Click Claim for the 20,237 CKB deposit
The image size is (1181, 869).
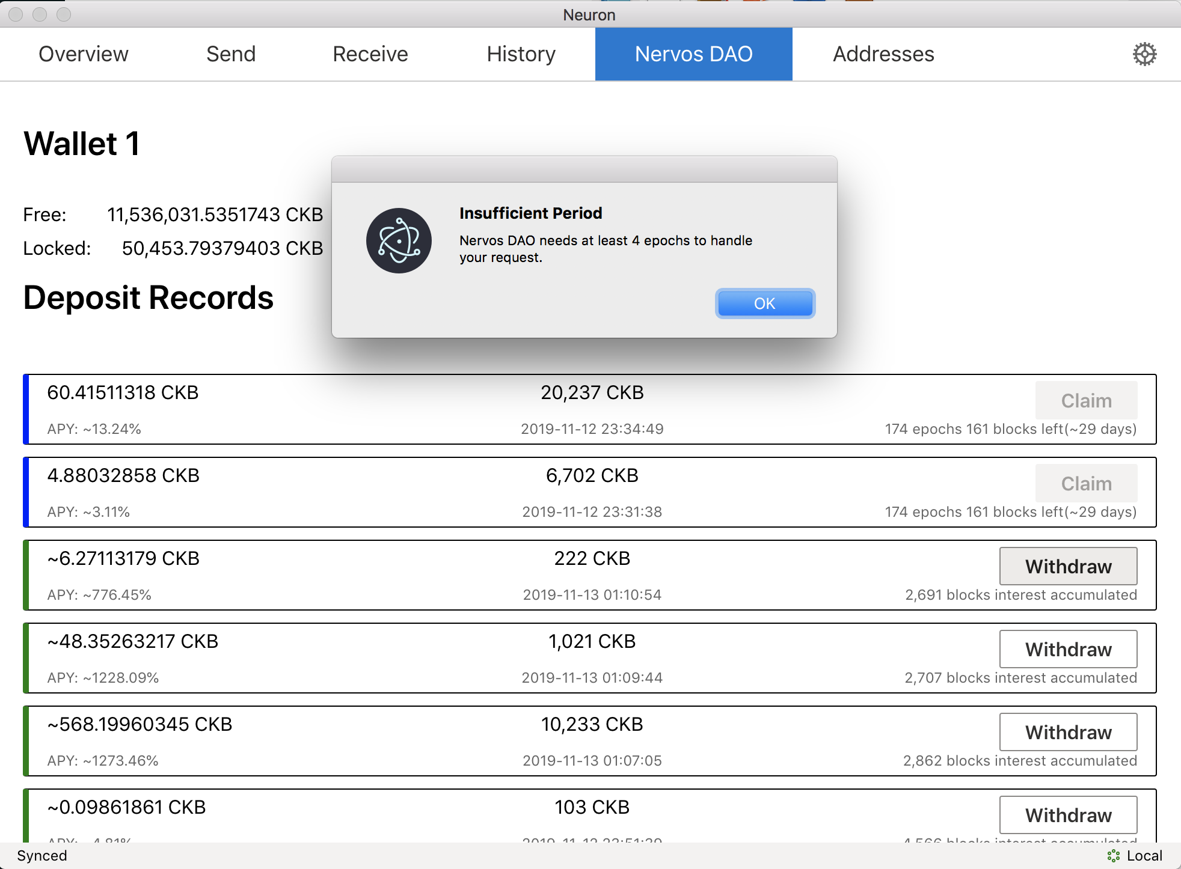[1086, 400]
